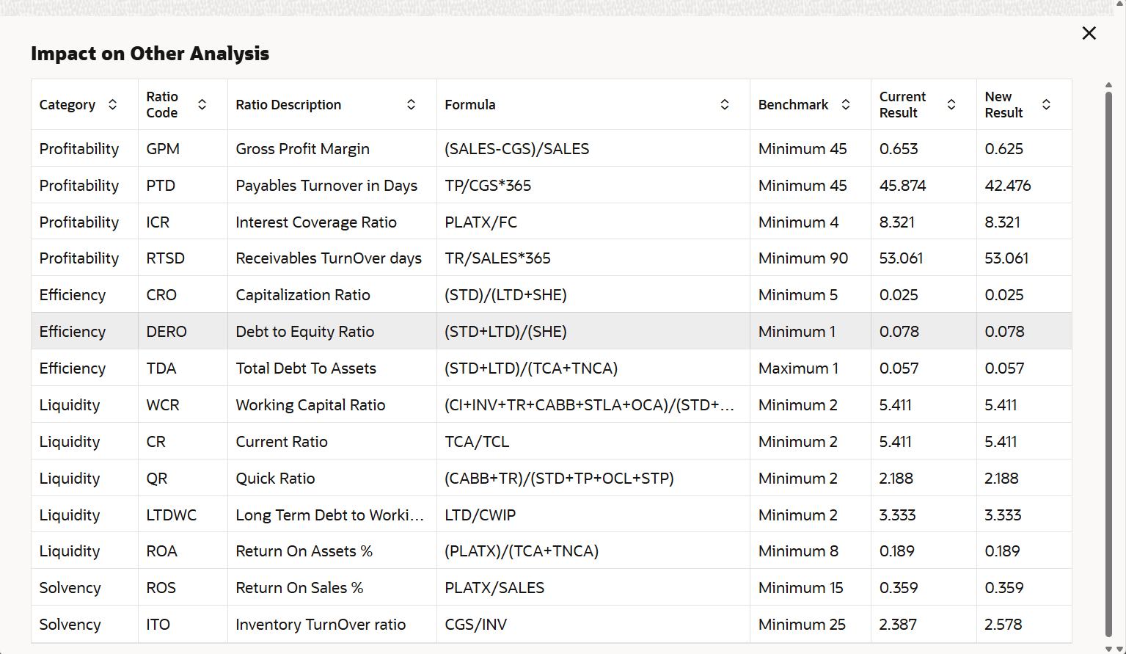Click the 42.476 new result
The height and width of the screenshot is (654, 1126).
pos(1008,186)
